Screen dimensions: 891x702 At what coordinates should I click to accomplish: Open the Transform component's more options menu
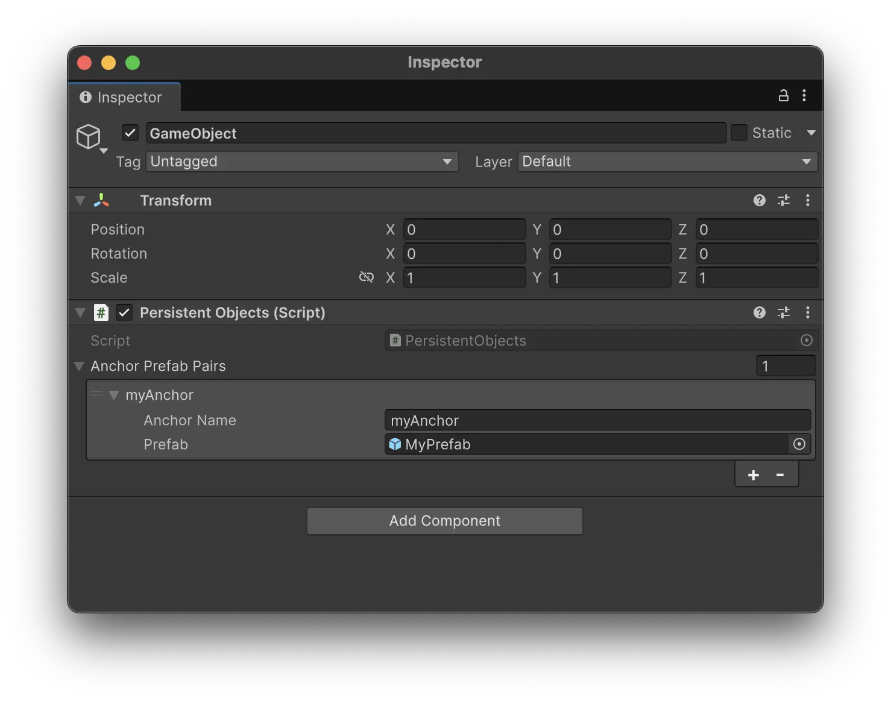(808, 200)
